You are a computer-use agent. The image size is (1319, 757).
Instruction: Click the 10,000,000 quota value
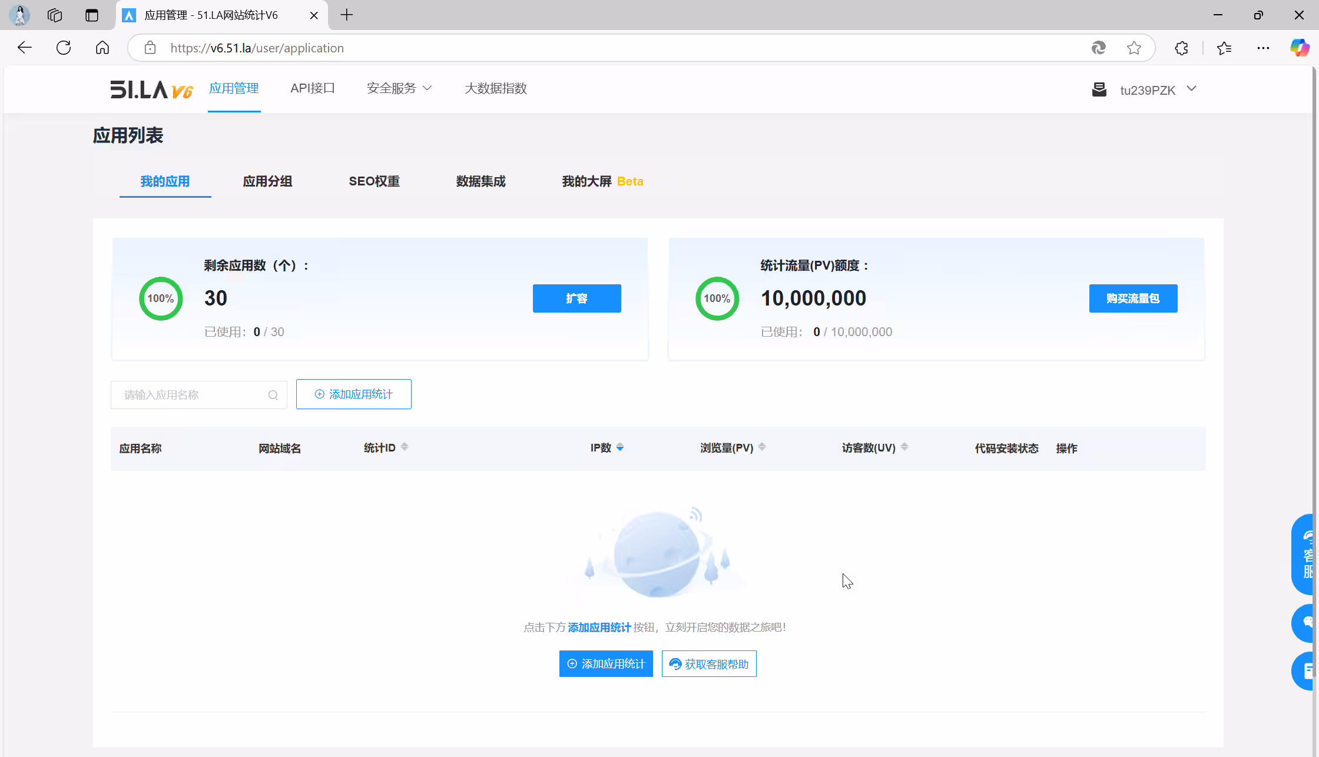814,298
